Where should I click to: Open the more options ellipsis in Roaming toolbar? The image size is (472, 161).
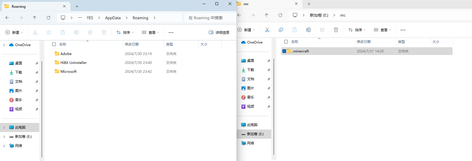[171, 33]
